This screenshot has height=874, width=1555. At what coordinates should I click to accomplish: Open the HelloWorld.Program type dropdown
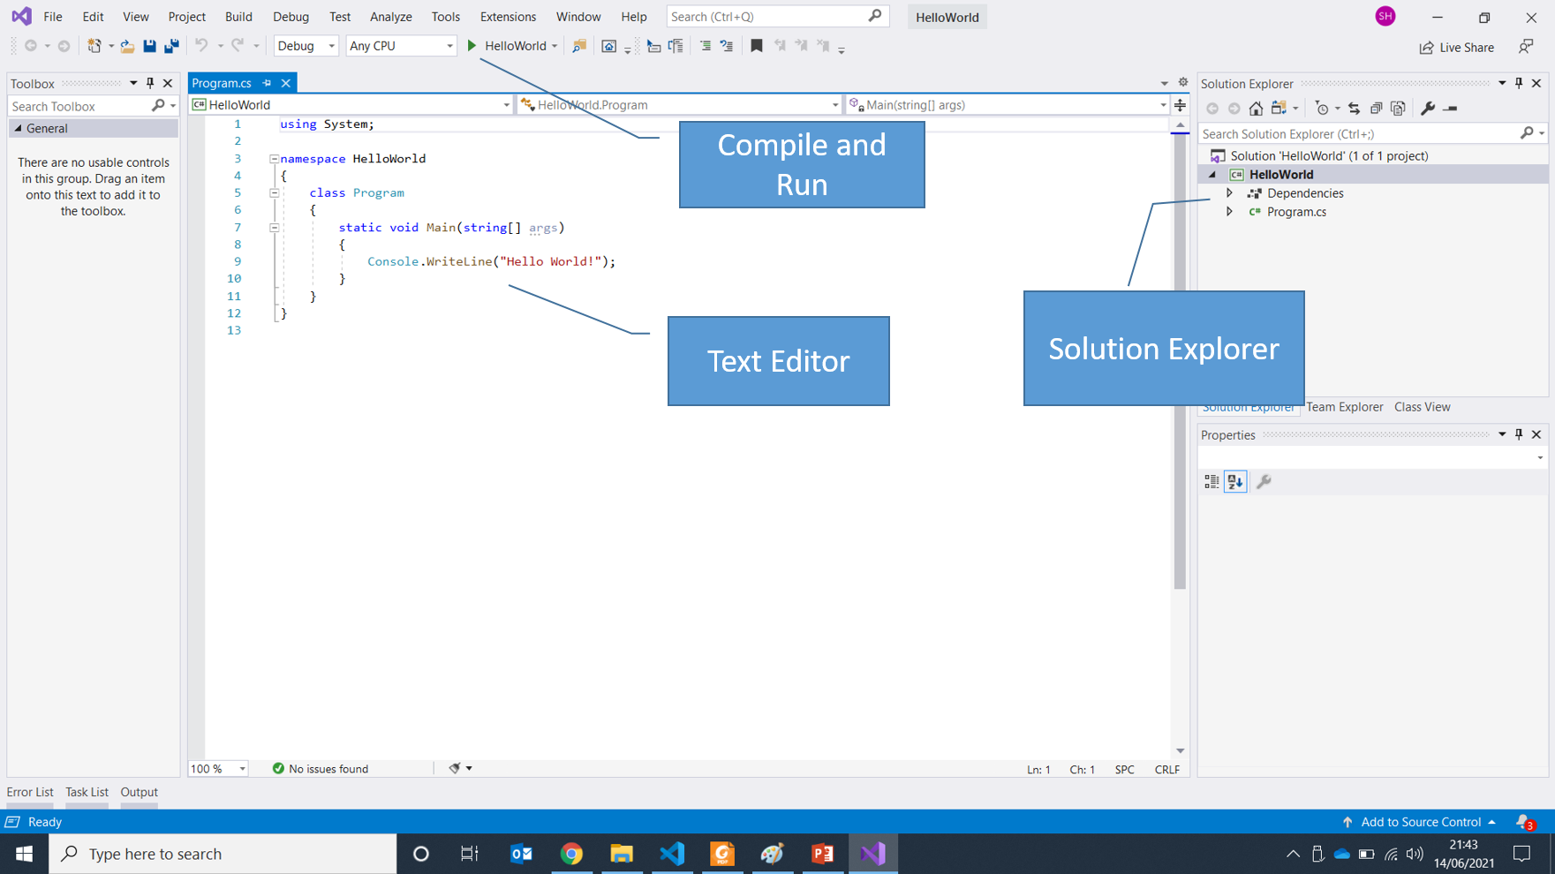[679, 105]
